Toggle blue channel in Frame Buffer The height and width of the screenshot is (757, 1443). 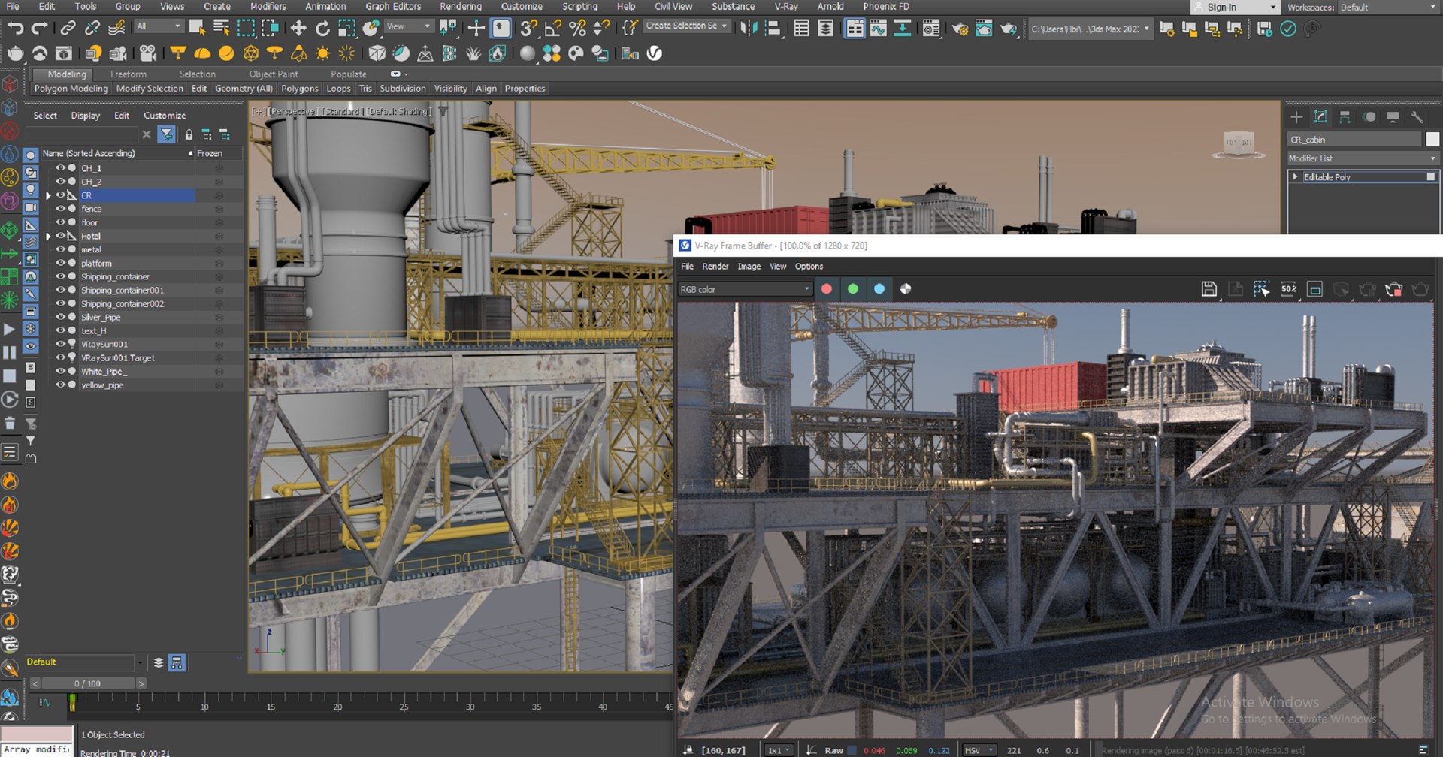point(879,289)
